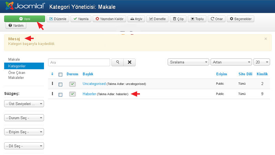Create a new category with Yeni

[24, 19]
